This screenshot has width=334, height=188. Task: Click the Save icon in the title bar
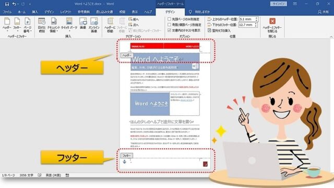point(7,4)
